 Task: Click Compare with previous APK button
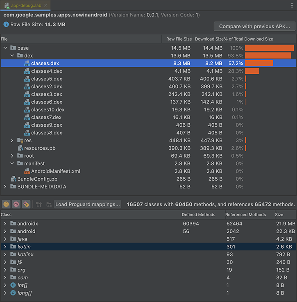click(254, 26)
